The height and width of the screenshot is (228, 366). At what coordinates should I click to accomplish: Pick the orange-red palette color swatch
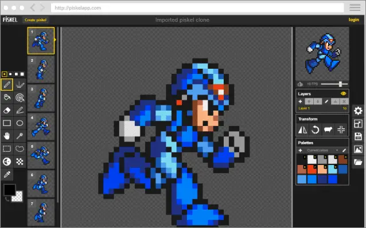(x=312, y=169)
